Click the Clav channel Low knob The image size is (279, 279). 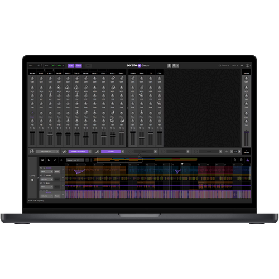click(x=160, y=104)
